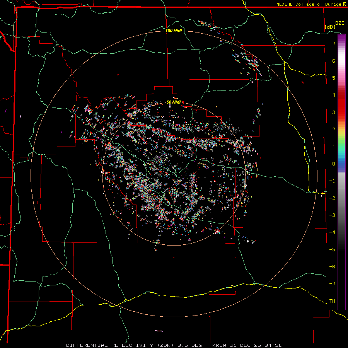
Task: Click the -4 value on color scale
Action: coord(332,232)
